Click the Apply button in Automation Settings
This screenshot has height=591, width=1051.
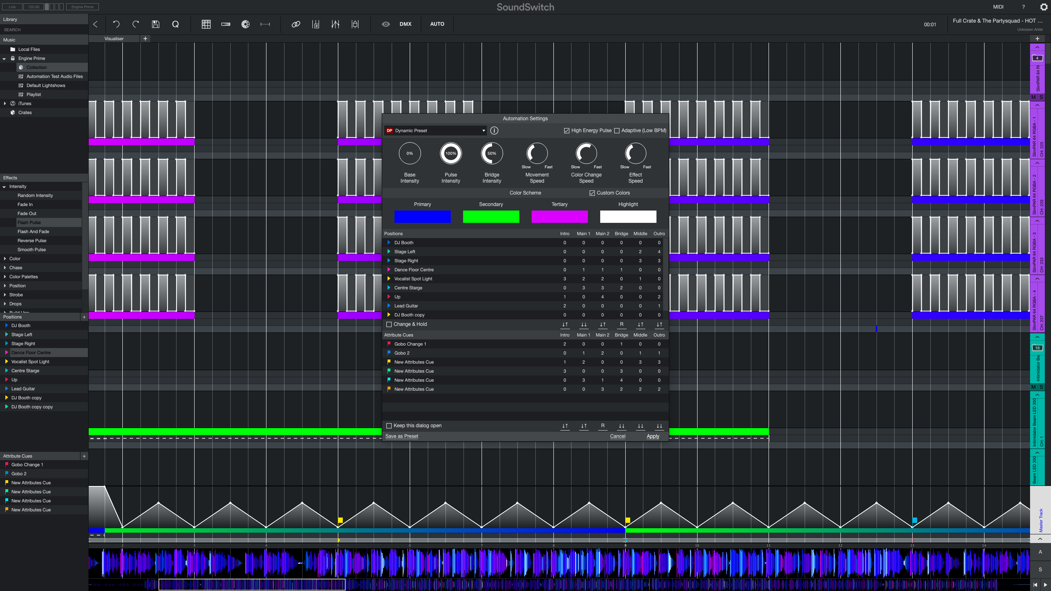click(x=652, y=436)
